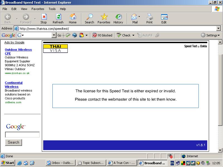This screenshot has height=167, width=223.
Task: Switch to A True Con taskbar window
Action: (122, 163)
